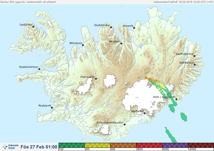
Task: Click the Ólafsfjörður map marker
Action: 111,27
